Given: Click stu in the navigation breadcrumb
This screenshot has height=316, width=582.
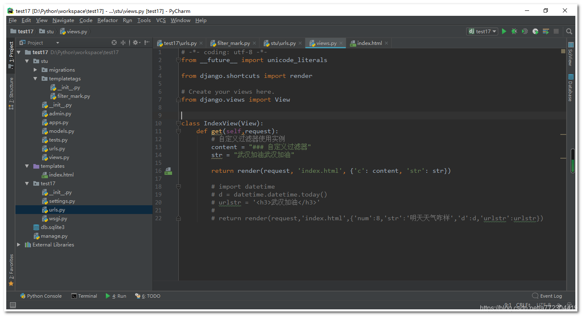Looking at the screenshot, I should click(x=47, y=31).
